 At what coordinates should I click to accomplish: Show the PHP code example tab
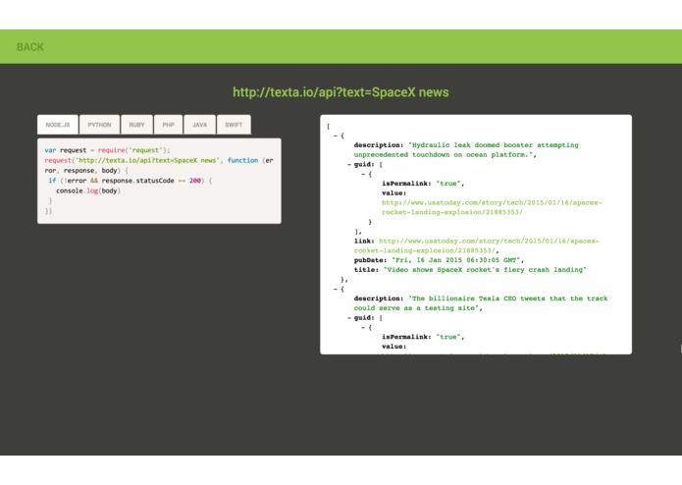tap(169, 125)
